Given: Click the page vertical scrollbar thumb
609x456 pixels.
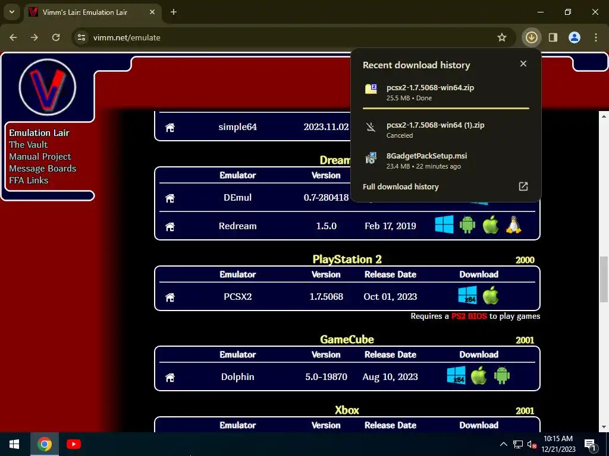Looking at the screenshot, I should pos(604,279).
